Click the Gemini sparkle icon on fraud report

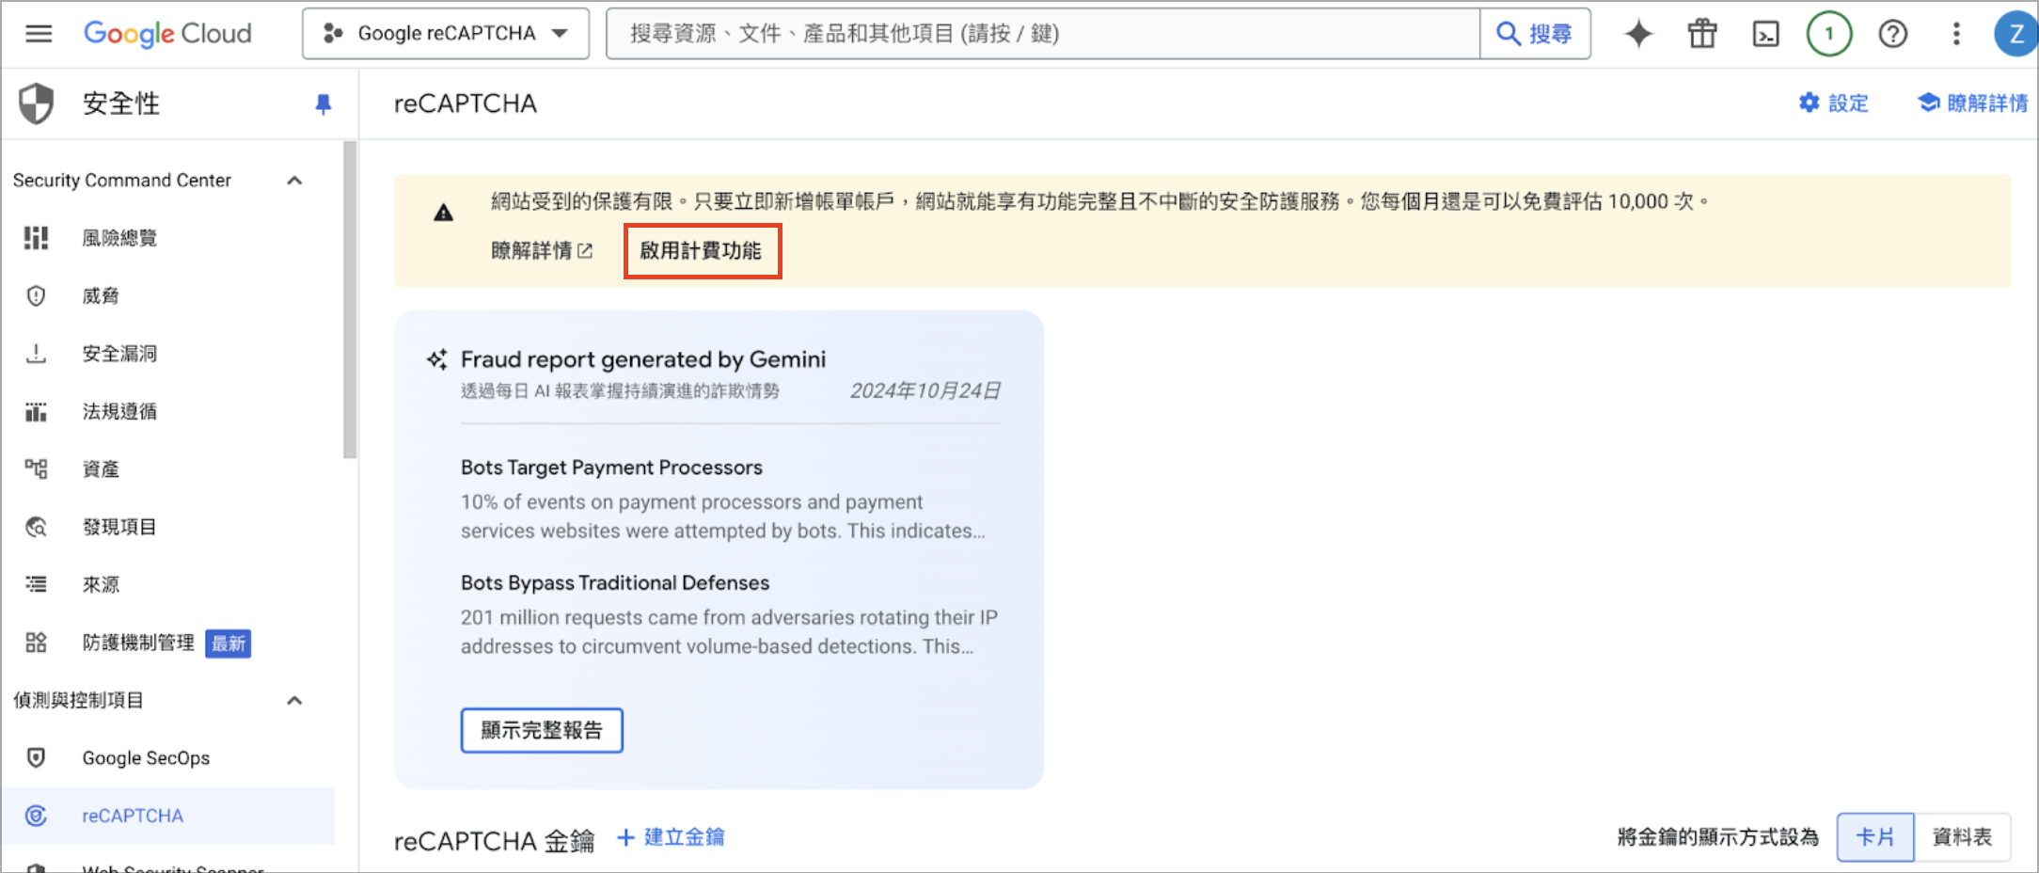(436, 359)
